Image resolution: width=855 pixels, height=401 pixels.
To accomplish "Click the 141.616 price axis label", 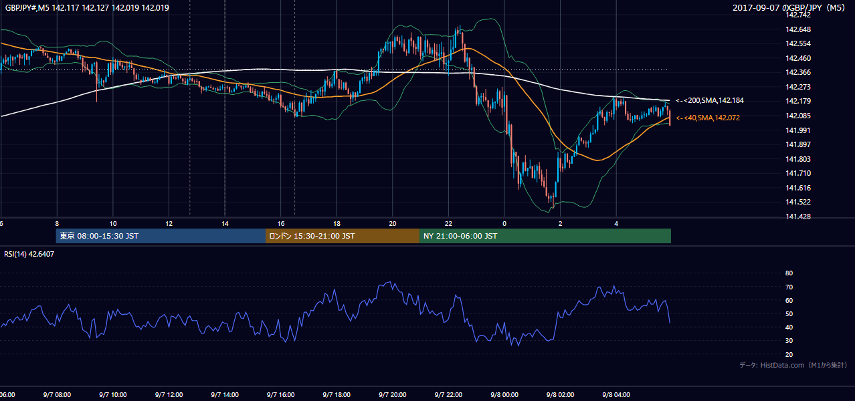I will click(797, 188).
